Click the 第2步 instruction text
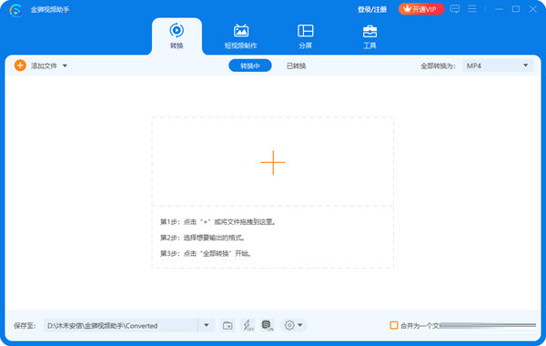 [x=203, y=238]
